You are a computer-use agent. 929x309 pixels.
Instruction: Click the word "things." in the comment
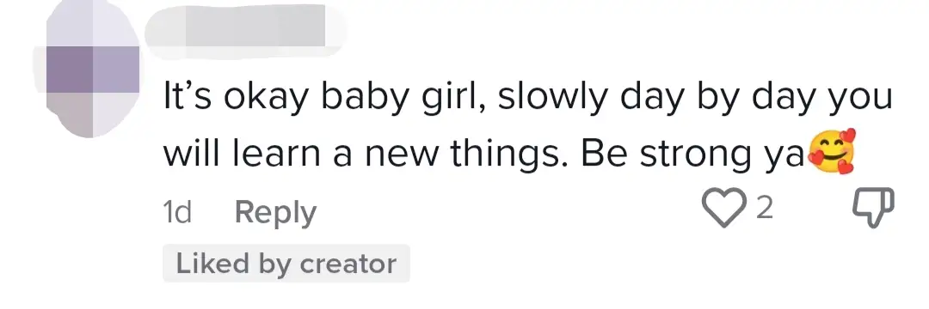[509, 153]
